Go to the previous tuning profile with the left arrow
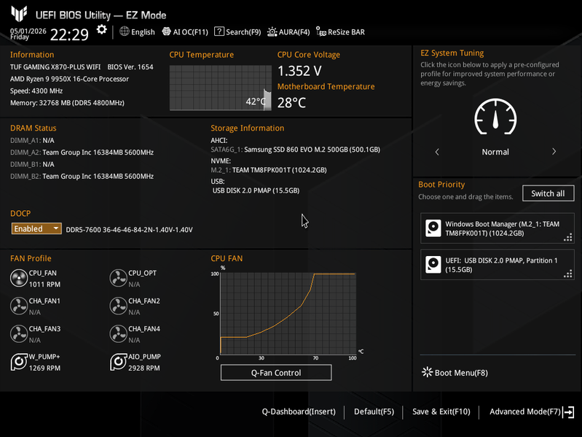The height and width of the screenshot is (437, 582). click(437, 152)
